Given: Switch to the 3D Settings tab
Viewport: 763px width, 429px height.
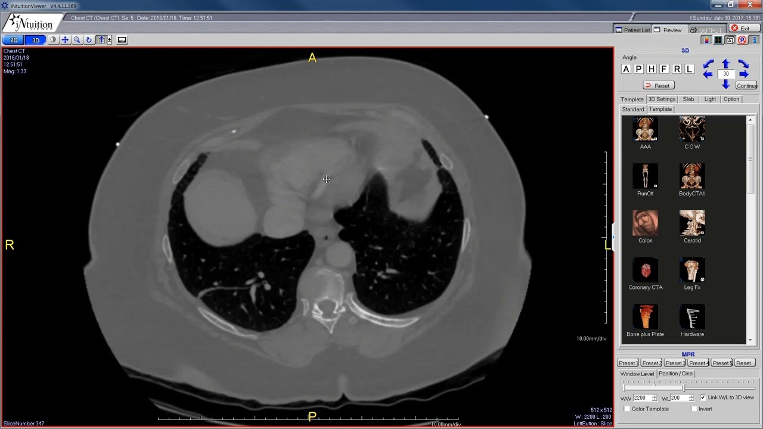Looking at the screenshot, I should coord(662,100).
